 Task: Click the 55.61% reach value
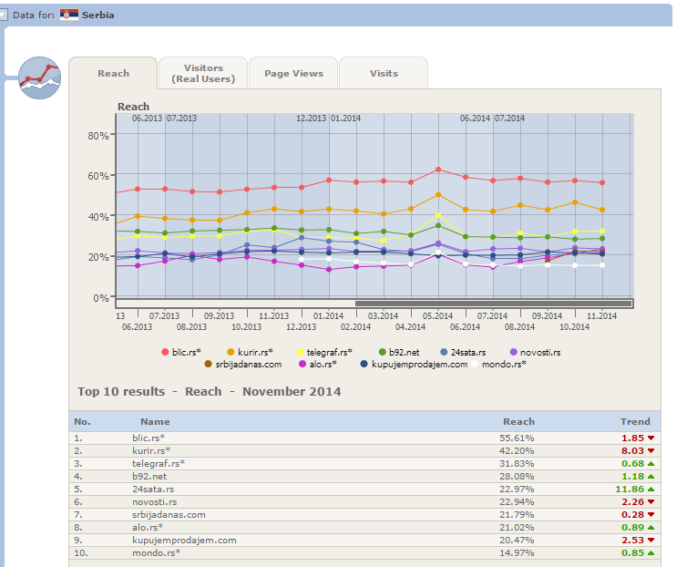point(517,438)
